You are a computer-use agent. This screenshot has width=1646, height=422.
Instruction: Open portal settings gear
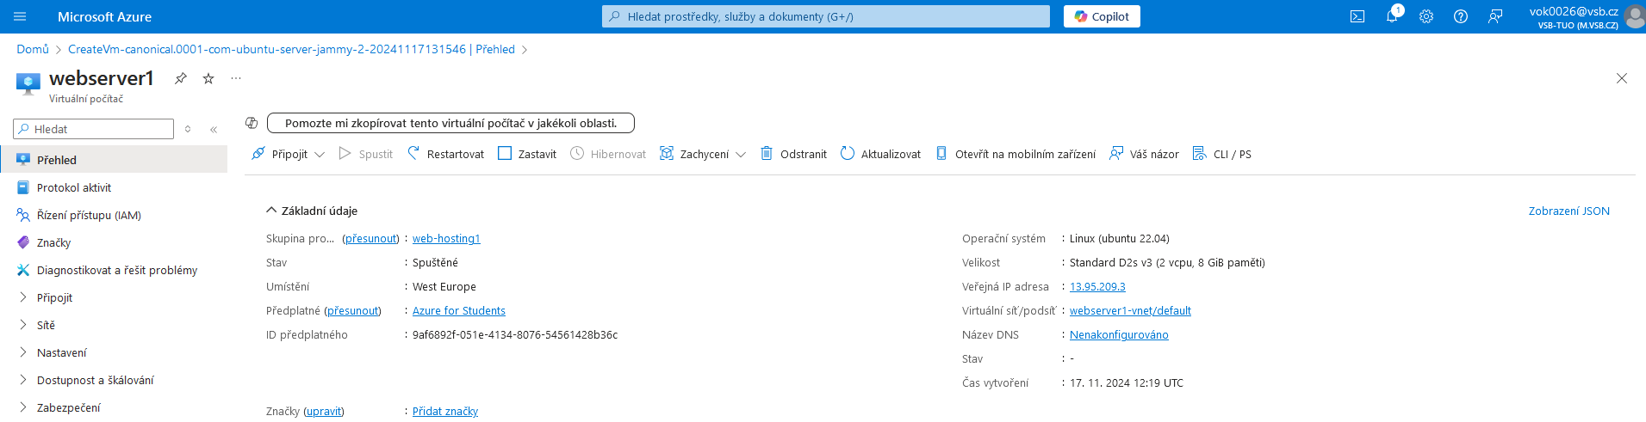click(1426, 16)
